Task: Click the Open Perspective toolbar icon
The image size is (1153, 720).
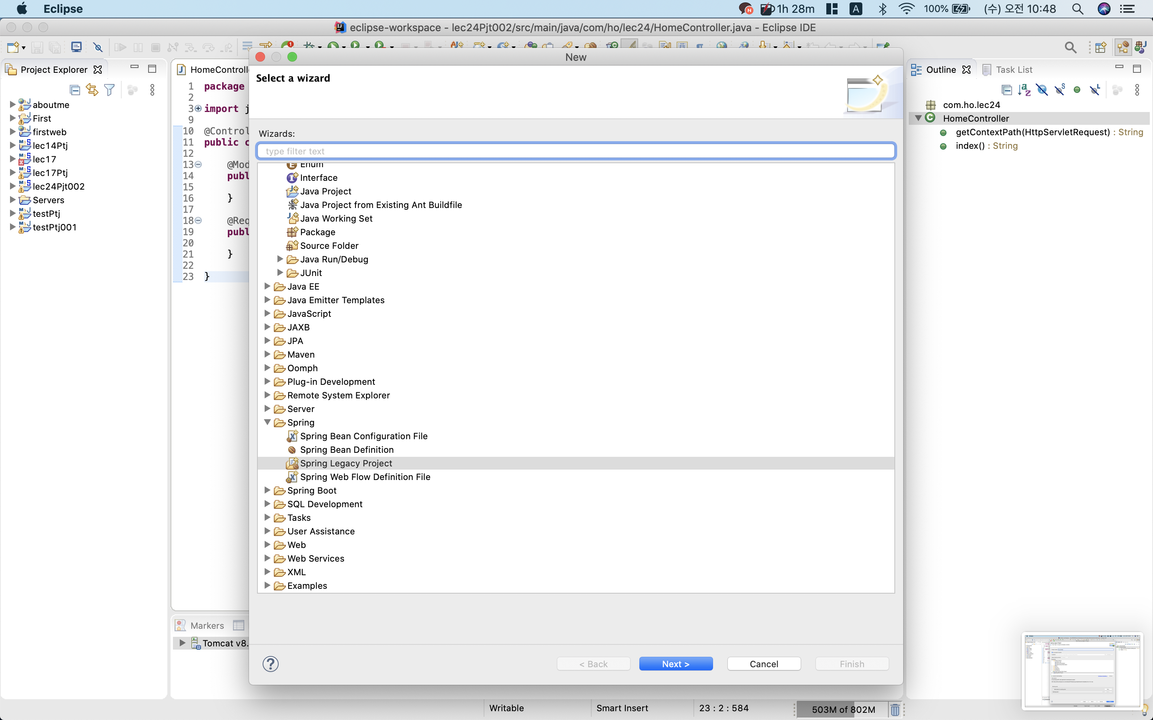Action: coord(1101,47)
